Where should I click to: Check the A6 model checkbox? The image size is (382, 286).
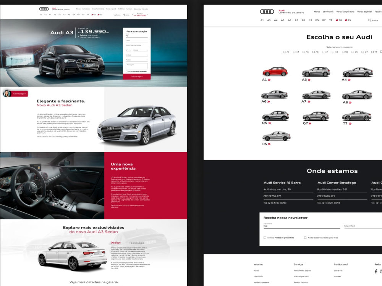pyautogui.click(x=314, y=52)
